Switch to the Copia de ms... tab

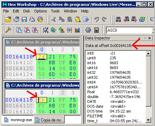(x=49, y=120)
